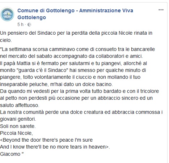This screenshot has width=169, height=163.
Task: Click the text 'saluto affettuoso.'
Action: point(20,105)
